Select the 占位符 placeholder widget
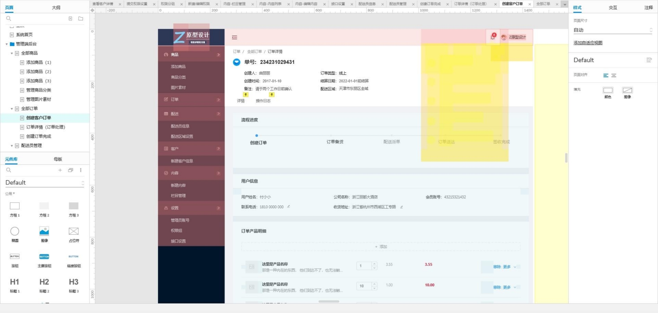The image size is (658, 313). click(x=73, y=234)
